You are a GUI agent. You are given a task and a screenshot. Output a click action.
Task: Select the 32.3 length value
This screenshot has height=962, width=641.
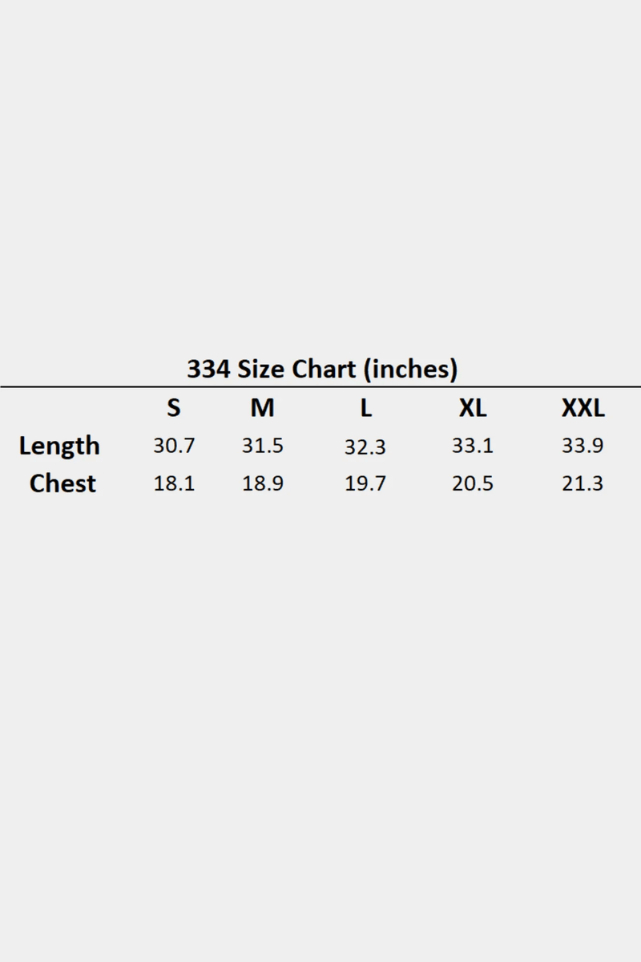pyautogui.click(x=365, y=447)
